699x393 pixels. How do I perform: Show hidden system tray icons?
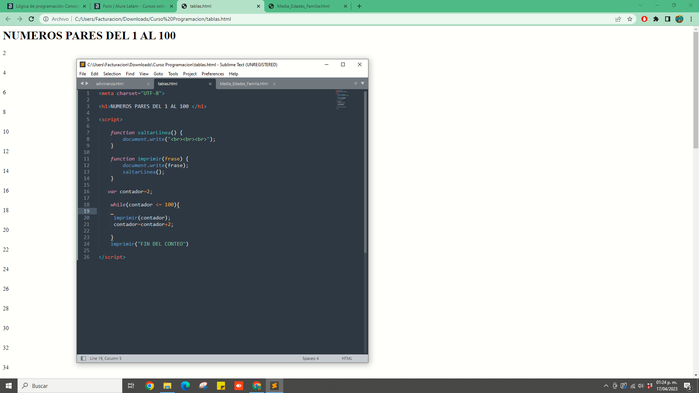(x=606, y=386)
